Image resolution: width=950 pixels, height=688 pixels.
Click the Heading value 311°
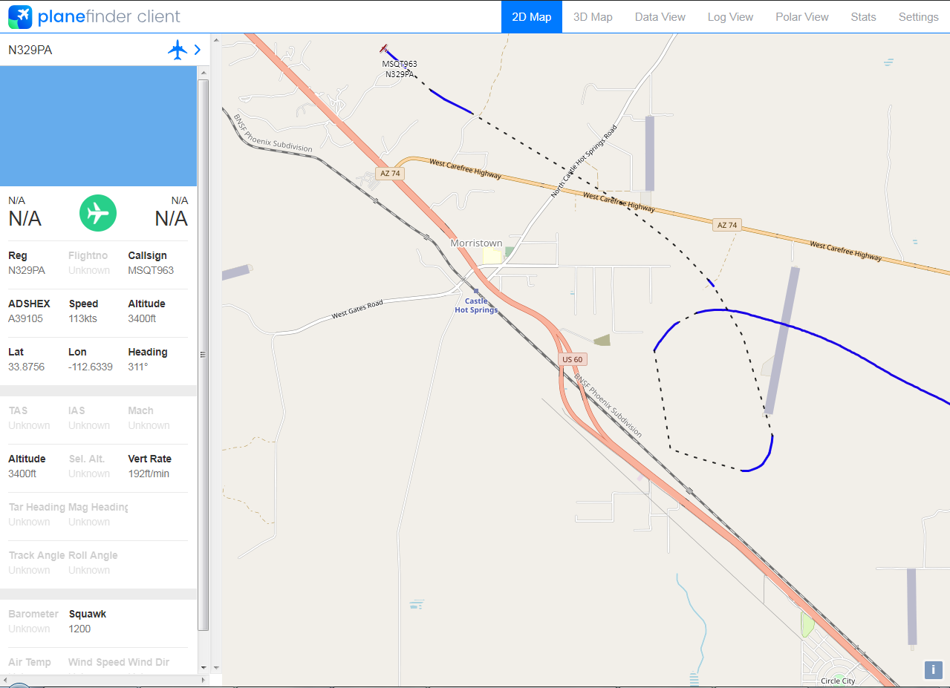[x=138, y=367]
